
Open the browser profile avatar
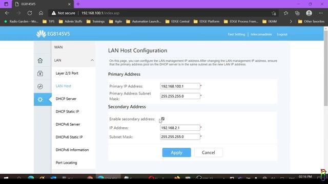point(309,13)
